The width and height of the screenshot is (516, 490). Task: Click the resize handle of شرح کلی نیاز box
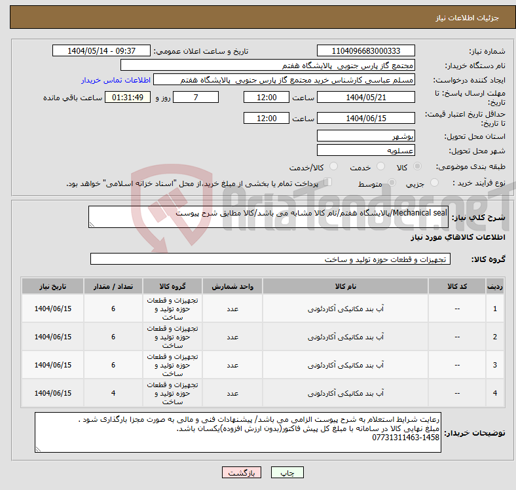coord(92,225)
